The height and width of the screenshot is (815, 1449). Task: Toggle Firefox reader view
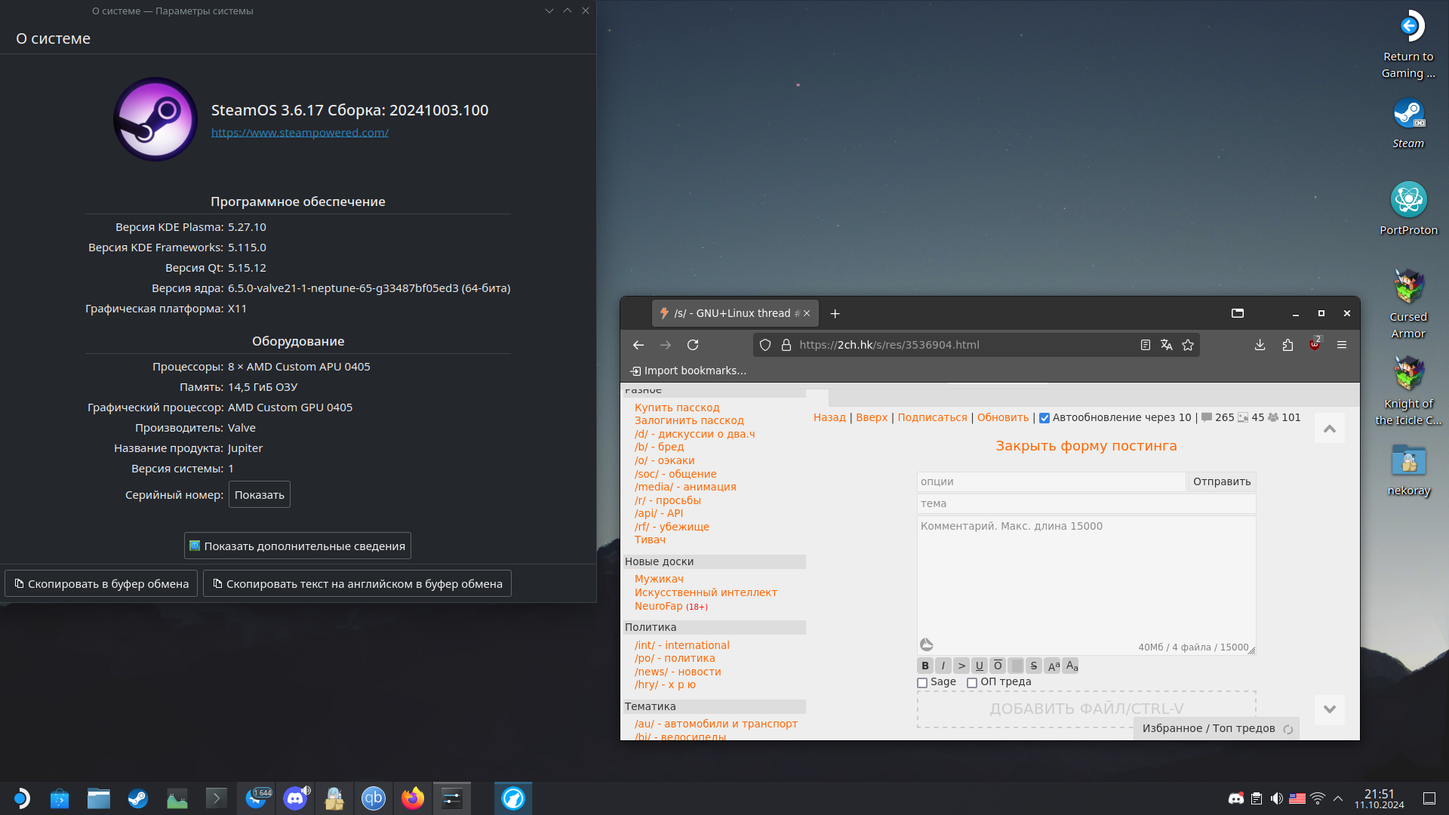1146,345
